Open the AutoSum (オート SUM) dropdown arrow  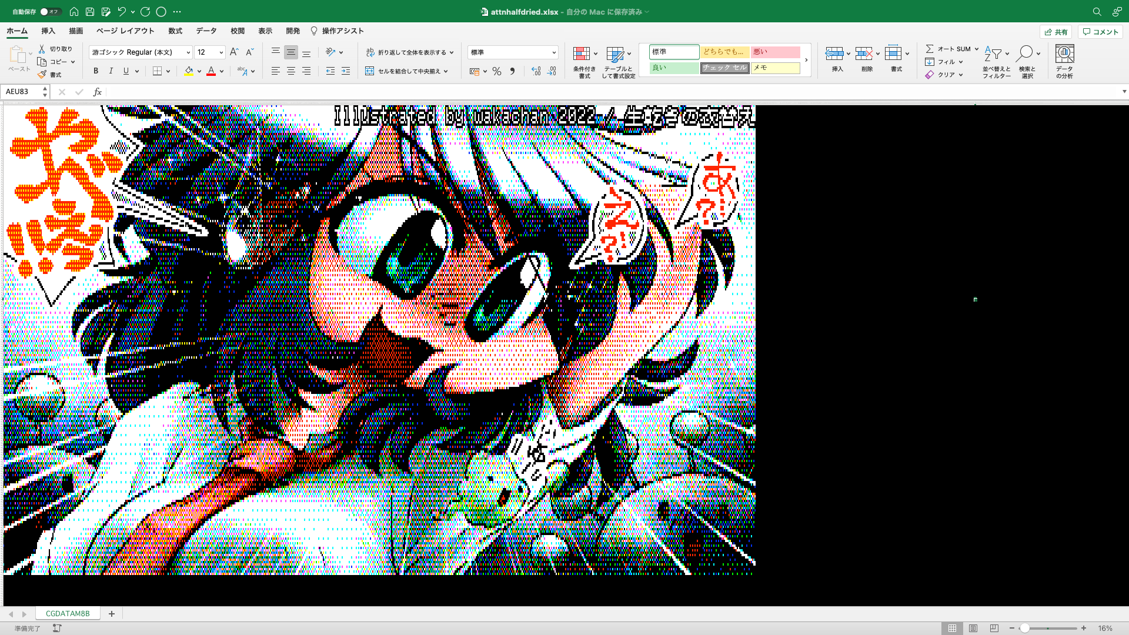point(977,49)
